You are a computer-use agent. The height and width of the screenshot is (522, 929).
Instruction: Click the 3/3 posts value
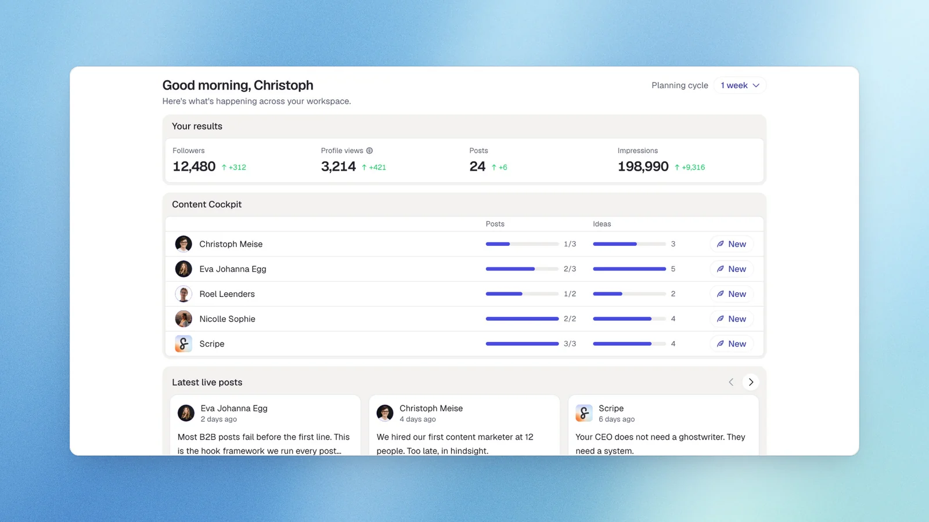pos(570,344)
